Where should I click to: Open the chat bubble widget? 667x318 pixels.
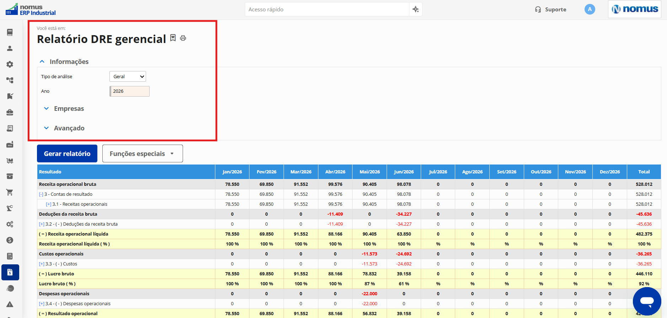(647, 301)
